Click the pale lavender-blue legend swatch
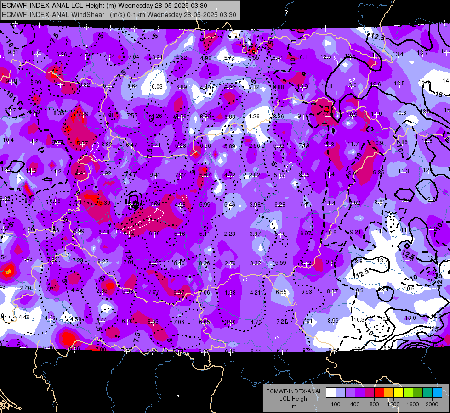Image resolution: width=450 pixels, height=413 pixels. coord(341,393)
